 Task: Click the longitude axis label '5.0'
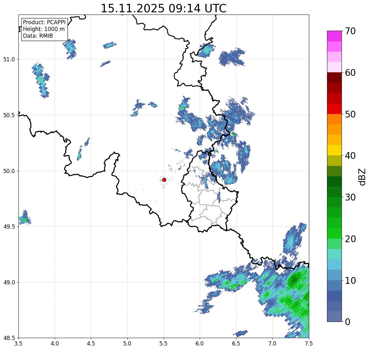click(127, 344)
